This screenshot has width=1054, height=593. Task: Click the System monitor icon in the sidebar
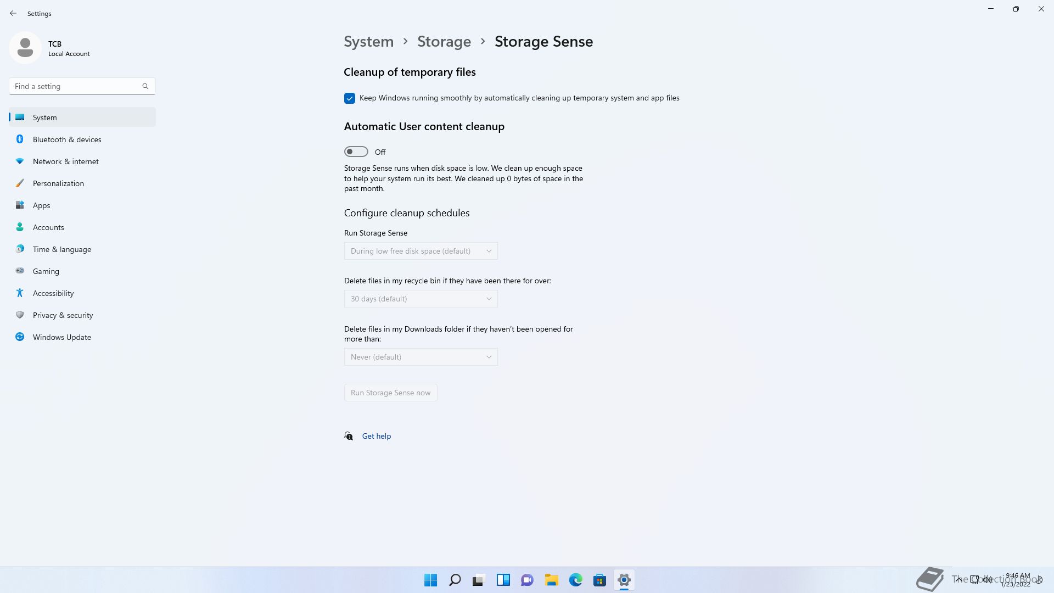(x=20, y=117)
